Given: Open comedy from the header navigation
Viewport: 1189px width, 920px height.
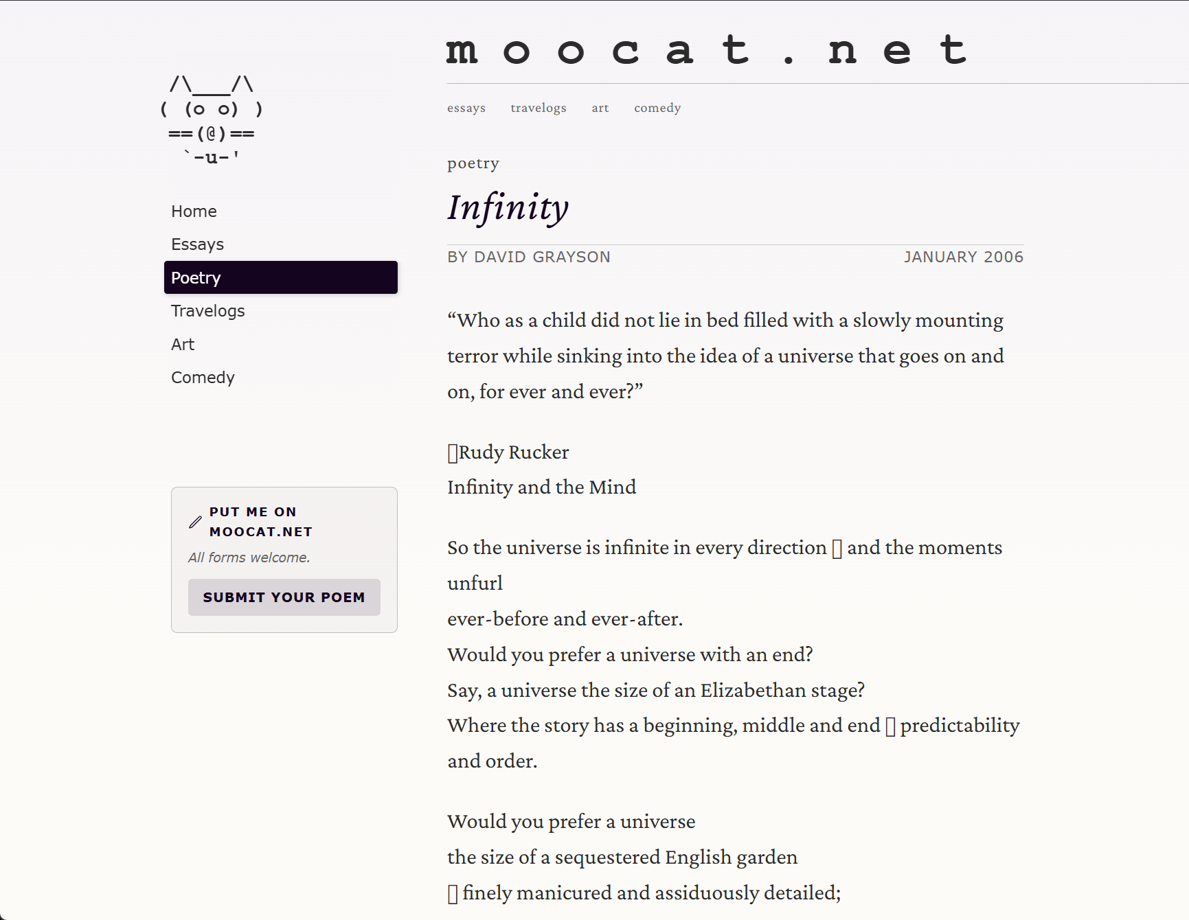Looking at the screenshot, I should click(657, 108).
